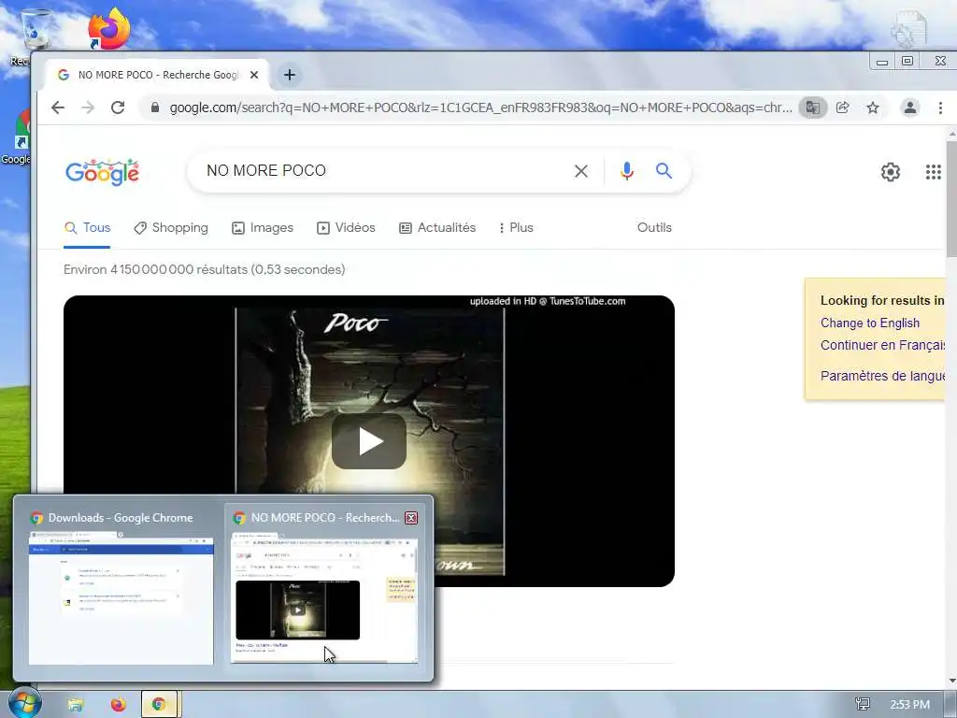957x718 pixels.
Task: Click the page scrollbar up arrow
Action: point(951,134)
